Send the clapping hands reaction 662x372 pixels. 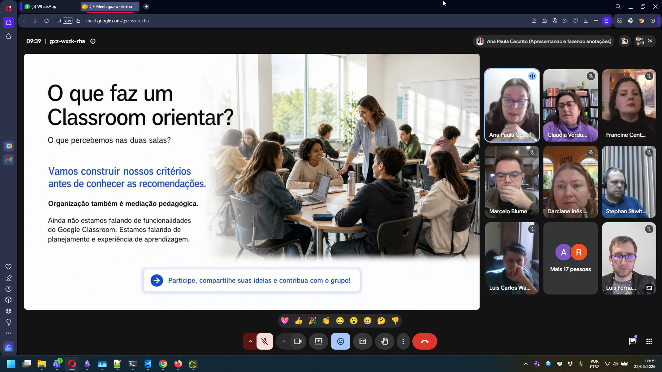pos(326,321)
